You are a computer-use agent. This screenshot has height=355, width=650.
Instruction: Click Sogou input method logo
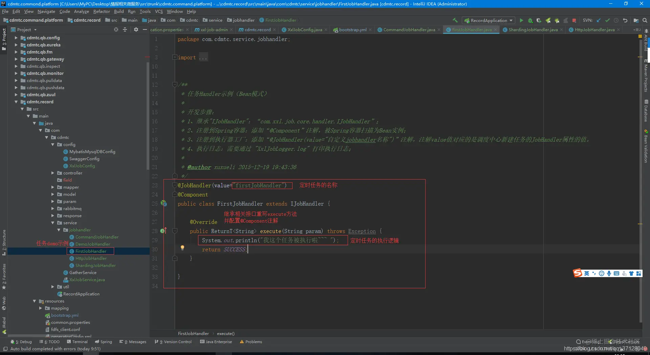point(578,273)
